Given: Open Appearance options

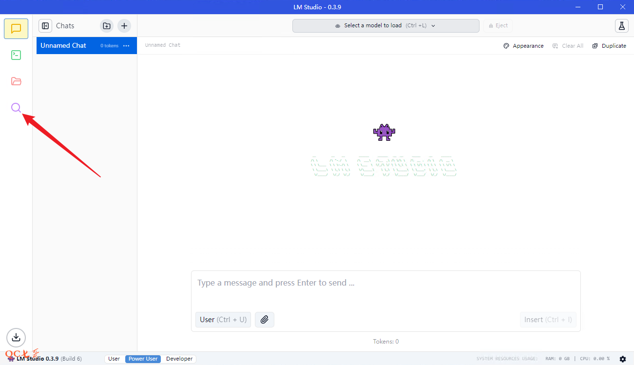Looking at the screenshot, I should tap(523, 46).
